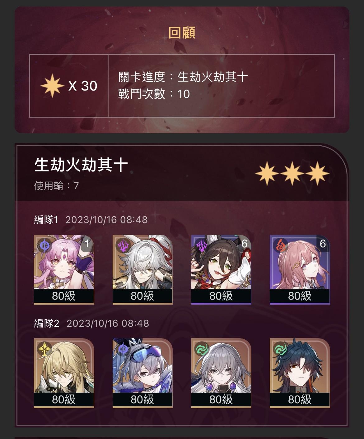The height and width of the screenshot is (439, 364).
Task: Click the Lightning element icon on Jing Yuan
Action: coord(123,246)
